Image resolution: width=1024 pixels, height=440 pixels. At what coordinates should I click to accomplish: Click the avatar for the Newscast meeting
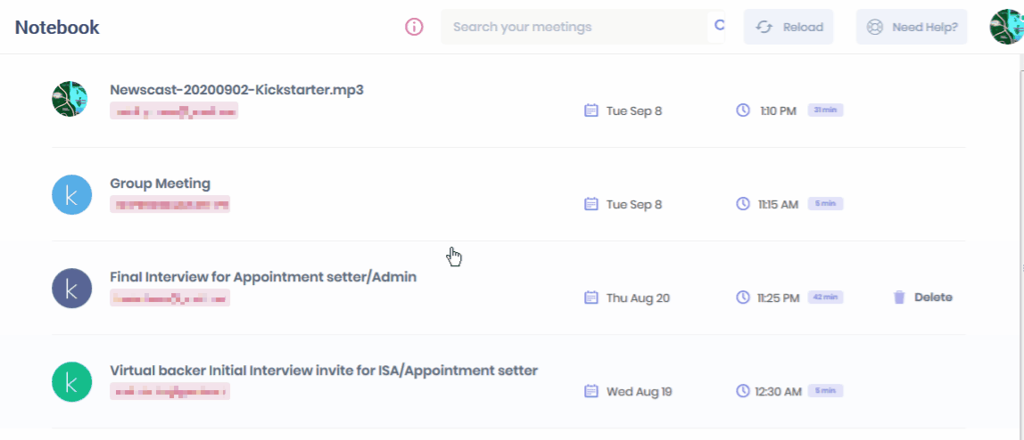pyautogui.click(x=70, y=99)
